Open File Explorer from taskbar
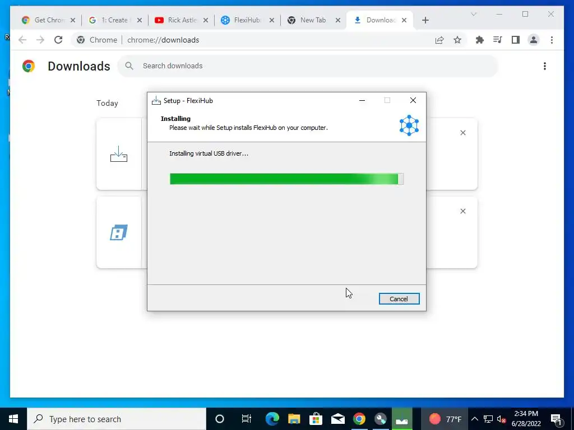Image resolution: width=574 pixels, height=430 pixels. (294, 419)
